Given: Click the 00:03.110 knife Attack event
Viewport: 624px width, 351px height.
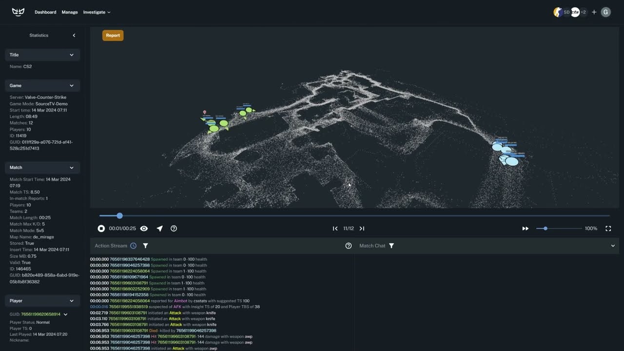Looking at the screenshot, I should click(x=153, y=319).
